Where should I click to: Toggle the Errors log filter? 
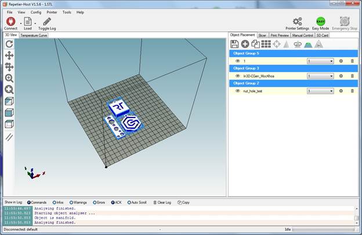click(x=96, y=202)
